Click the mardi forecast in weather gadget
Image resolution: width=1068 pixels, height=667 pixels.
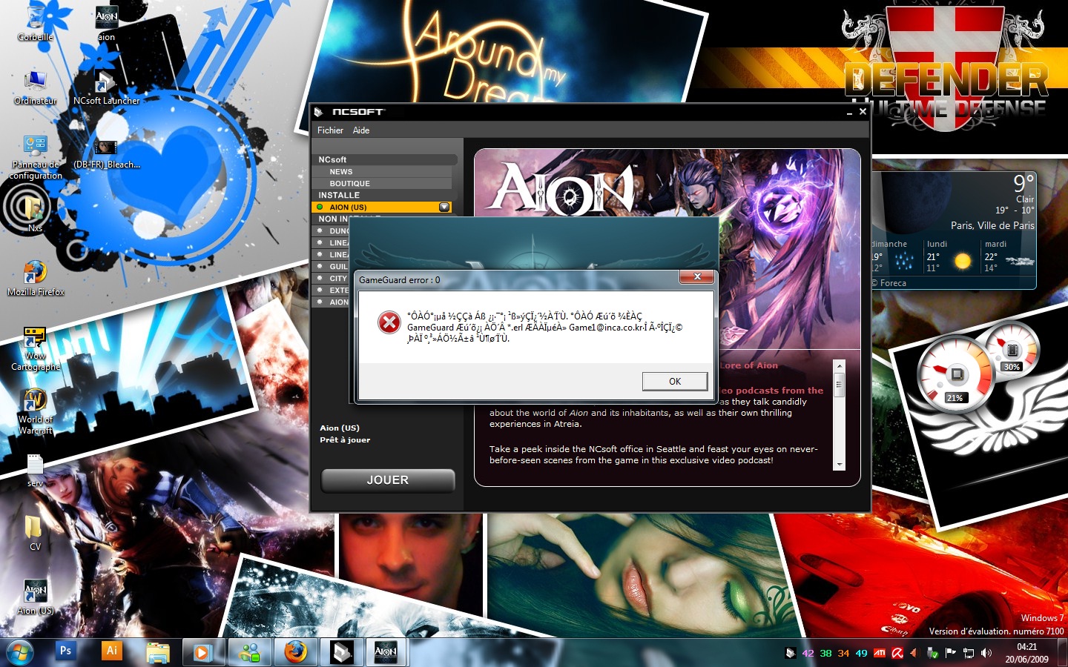[x=1007, y=256]
